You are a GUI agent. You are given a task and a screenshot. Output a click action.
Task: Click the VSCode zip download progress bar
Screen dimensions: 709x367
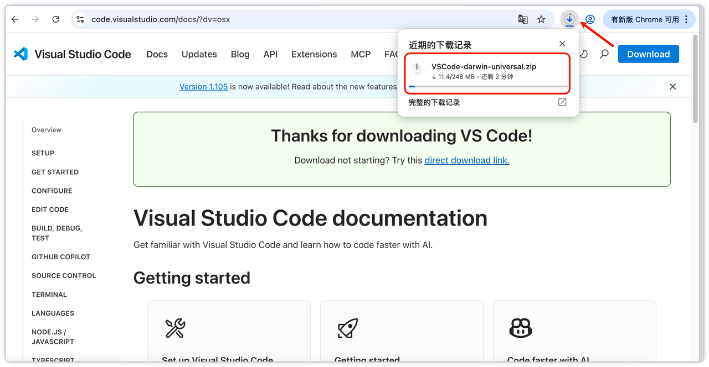pos(487,87)
